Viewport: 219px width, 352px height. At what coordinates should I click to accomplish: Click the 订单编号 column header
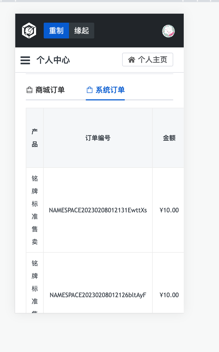tap(98, 138)
